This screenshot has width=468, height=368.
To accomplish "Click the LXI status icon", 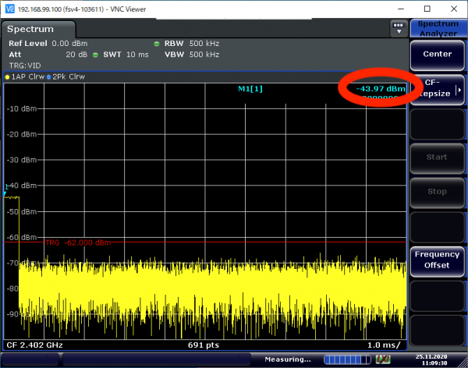I will 383,359.
